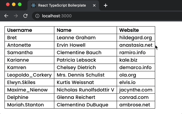Close the React TypeScript Boilerplate tab
Screen dimensions: 182x114
click(94, 5)
